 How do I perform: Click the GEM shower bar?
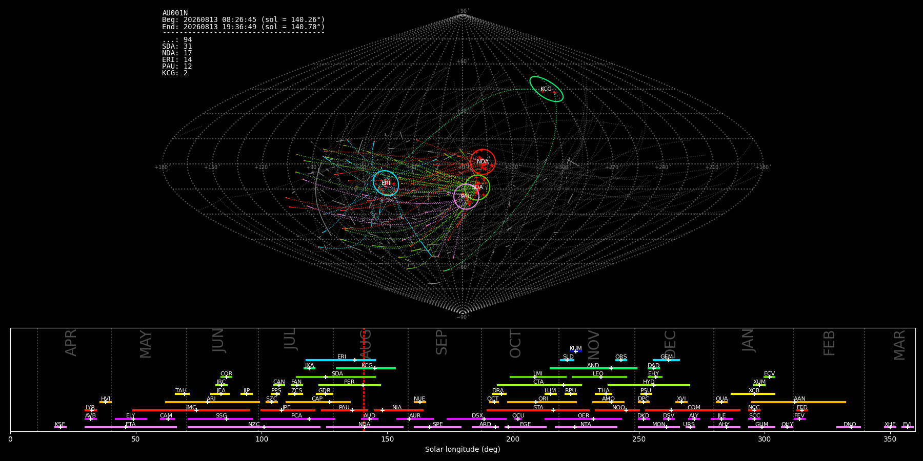[666, 360]
